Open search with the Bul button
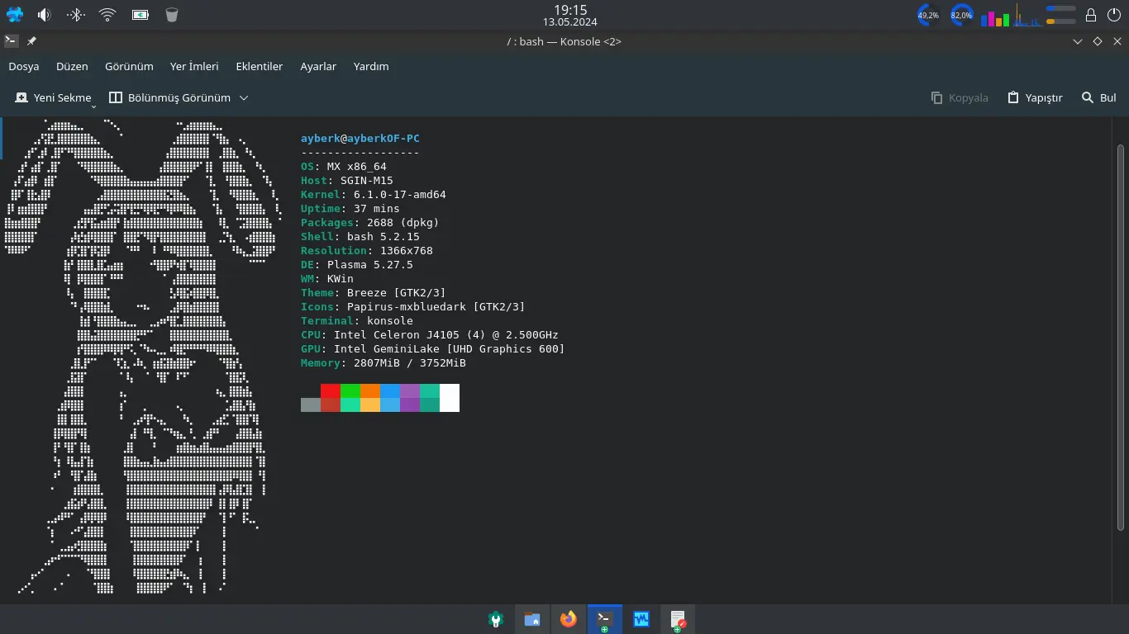Viewport: 1129px width, 634px height. click(x=1099, y=97)
